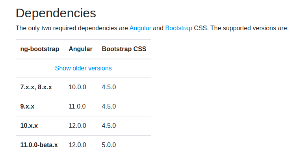The height and width of the screenshot is (153, 299).
Task: Click Bootstrap CSS 4.5.0 in 7.x.x row
Action: [x=109, y=87]
